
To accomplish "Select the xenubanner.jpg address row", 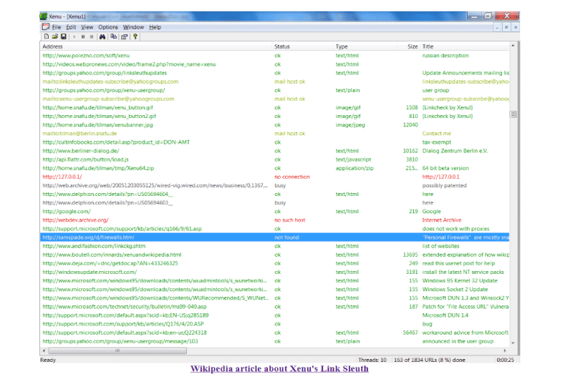I will 274,124.
